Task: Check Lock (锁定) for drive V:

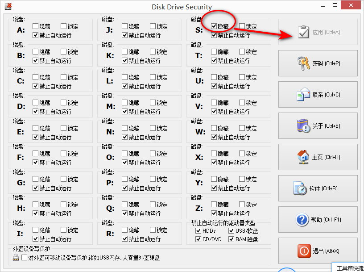Action: [242, 103]
